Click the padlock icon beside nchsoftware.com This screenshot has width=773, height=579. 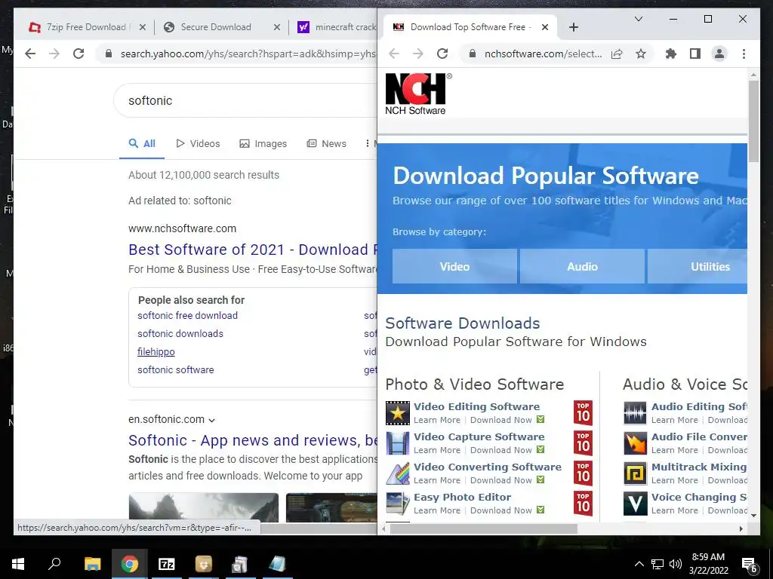[x=473, y=54]
